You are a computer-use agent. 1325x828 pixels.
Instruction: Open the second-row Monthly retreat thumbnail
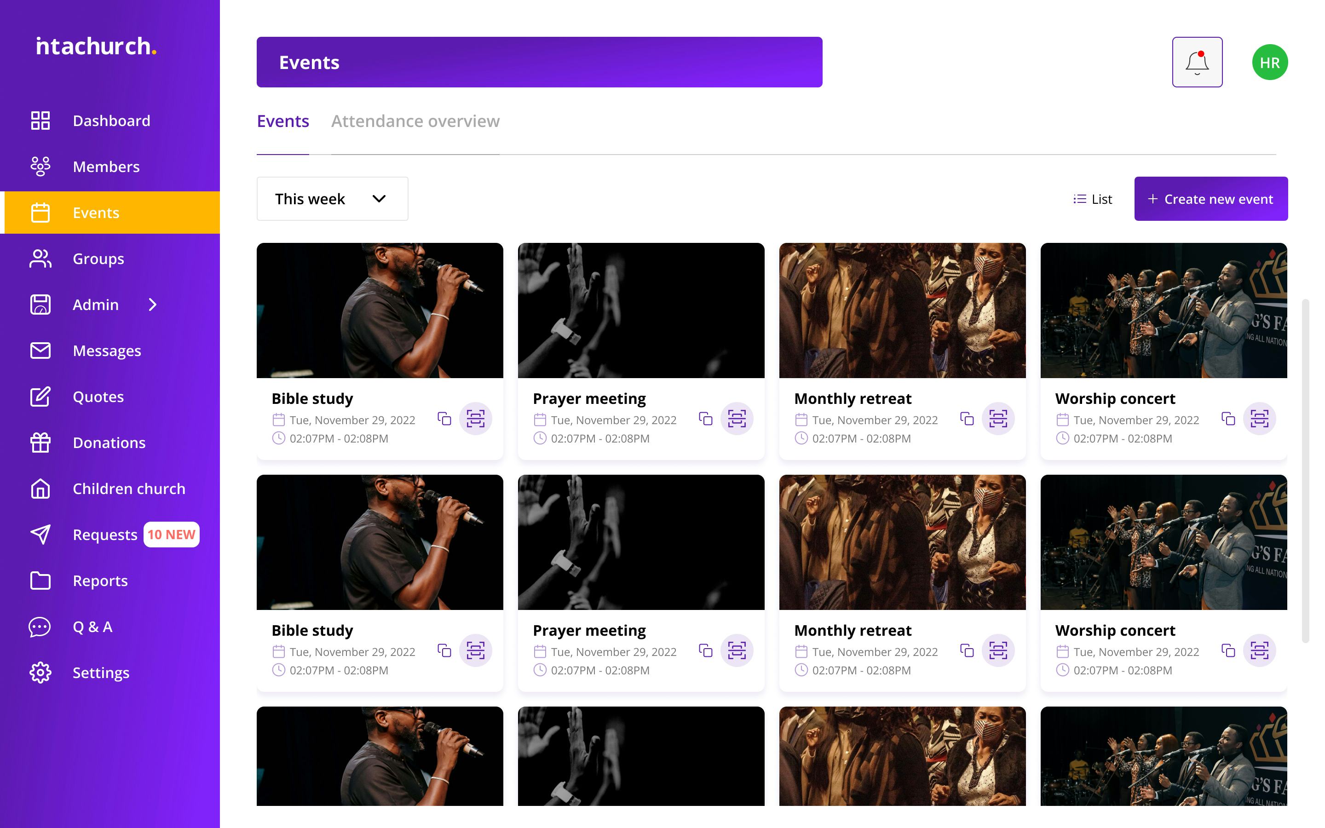(902, 542)
